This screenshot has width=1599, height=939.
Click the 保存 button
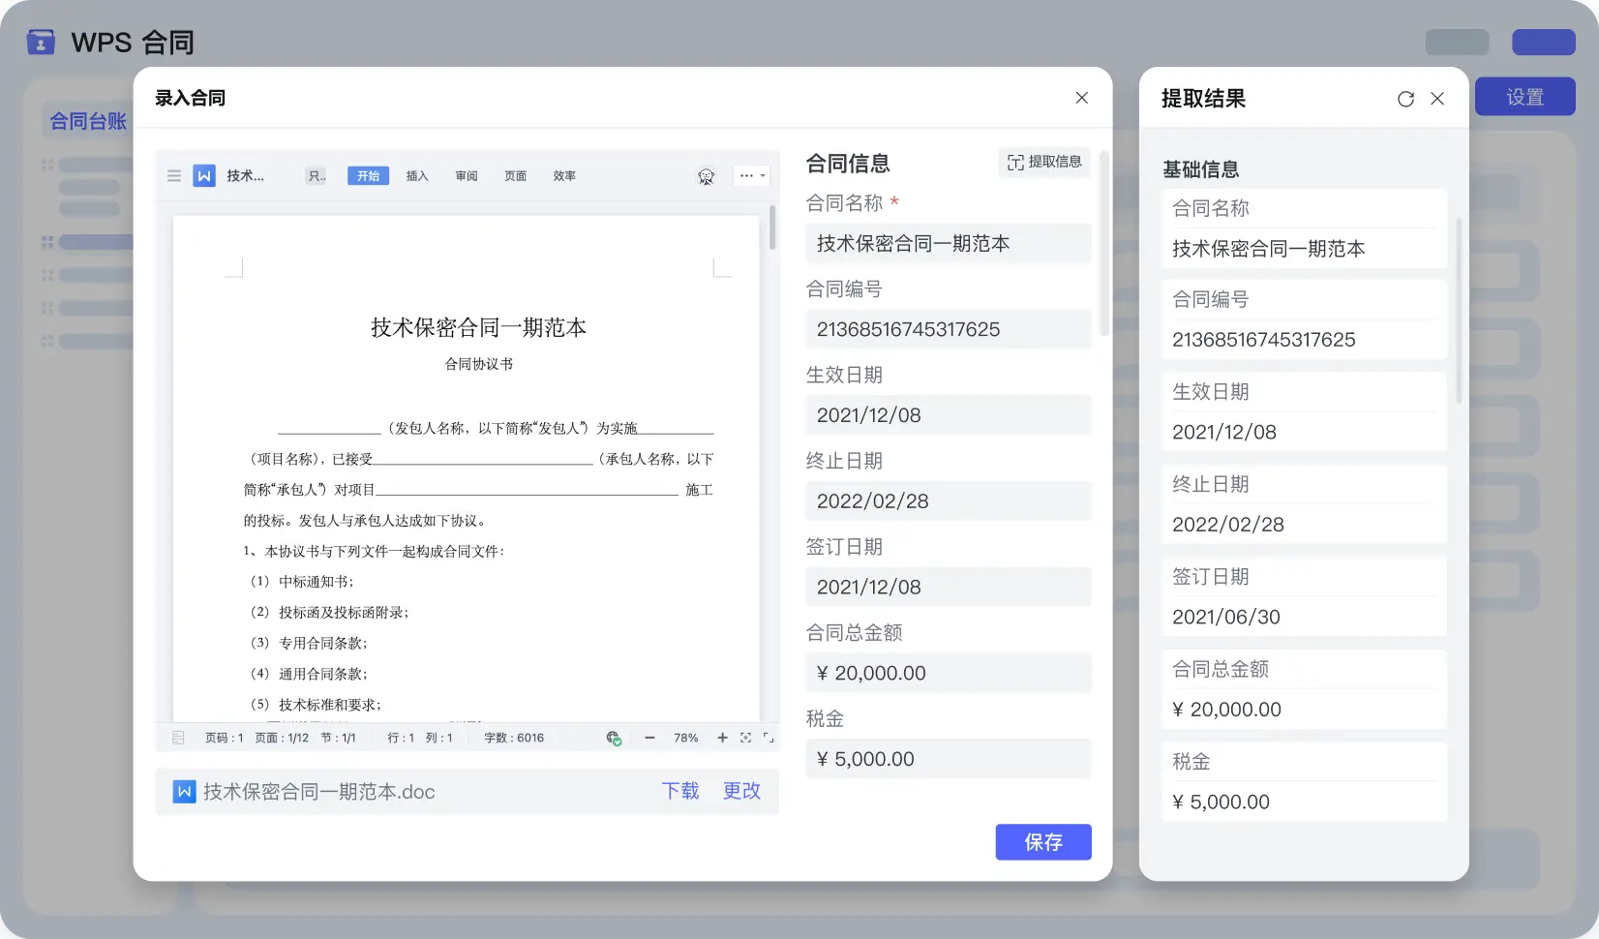1043,842
